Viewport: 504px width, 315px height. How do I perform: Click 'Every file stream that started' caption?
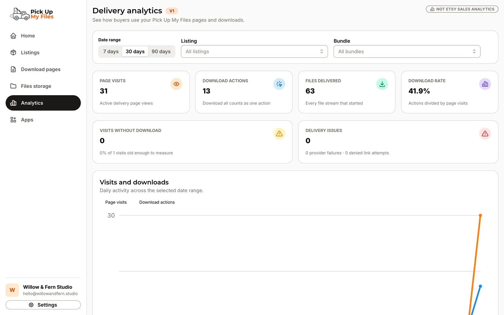(334, 103)
